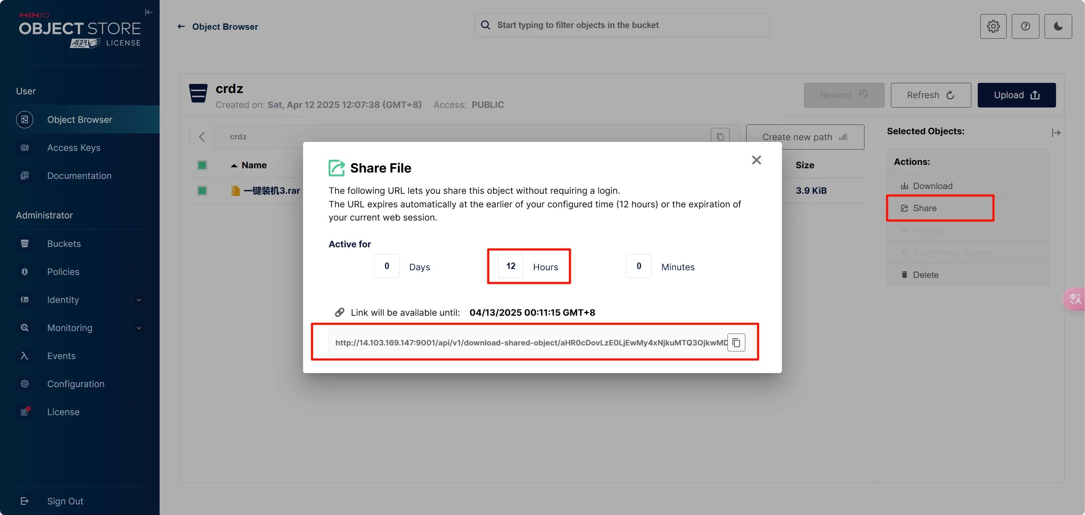This screenshot has width=1085, height=515.
Task: Open Buckets in the Administrator menu
Action: click(x=64, y=244)
